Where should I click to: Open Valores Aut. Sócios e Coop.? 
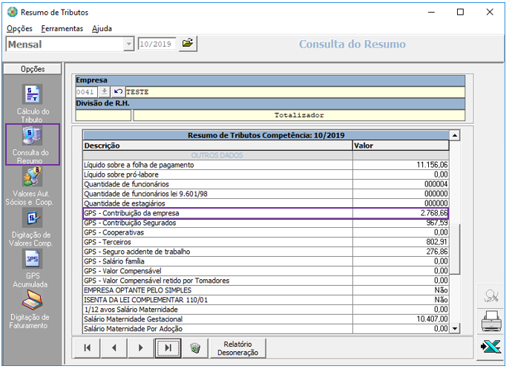[x=30, y=187]
